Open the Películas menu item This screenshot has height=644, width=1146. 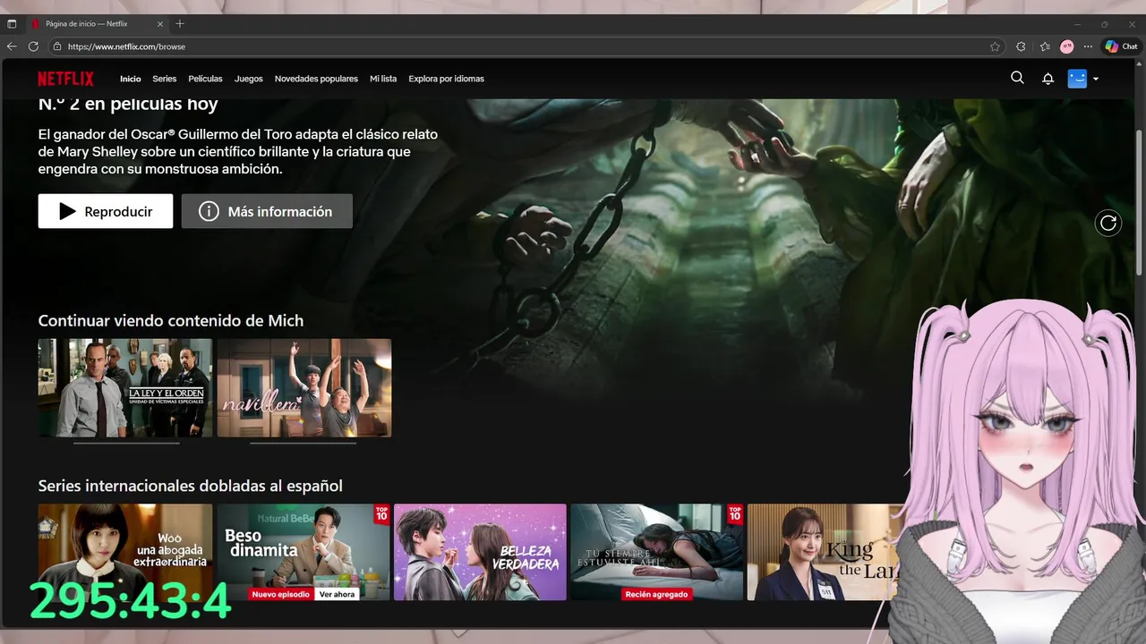[x=206, y=79]
